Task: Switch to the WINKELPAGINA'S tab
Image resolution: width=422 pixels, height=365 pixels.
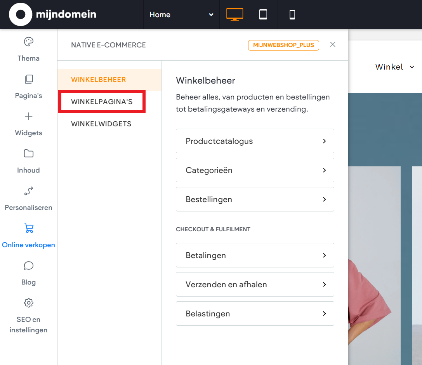Action: [102, 101]
